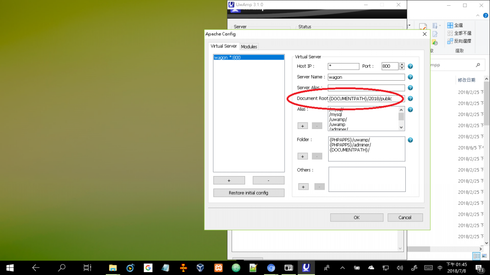Viewport: 490px width, 275px height.
Task: Click Explorer help question mark icon
Action: pos(486,15)
